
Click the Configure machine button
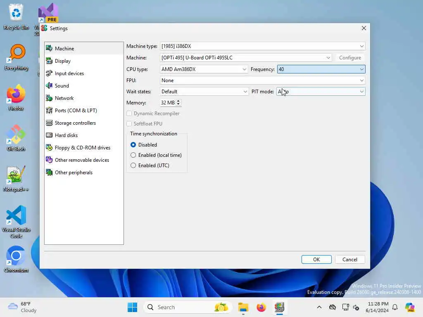[x=350, y=58]
